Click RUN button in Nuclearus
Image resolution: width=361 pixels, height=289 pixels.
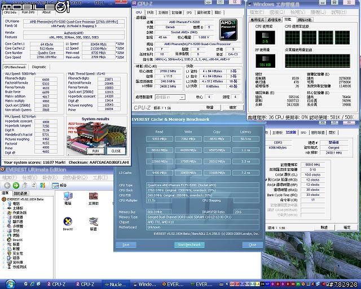tap(95, 151)
